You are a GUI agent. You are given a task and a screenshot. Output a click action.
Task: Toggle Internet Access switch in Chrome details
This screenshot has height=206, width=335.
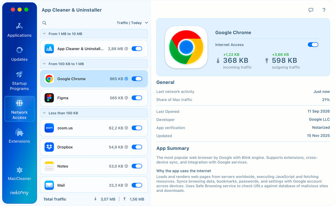(313, 45)
